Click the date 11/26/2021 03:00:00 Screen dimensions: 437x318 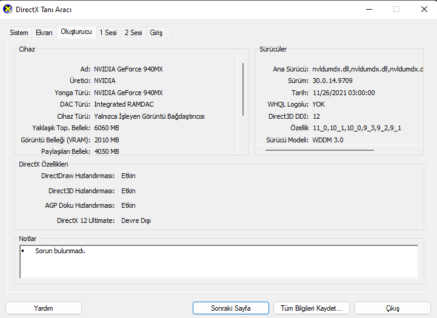344,93
